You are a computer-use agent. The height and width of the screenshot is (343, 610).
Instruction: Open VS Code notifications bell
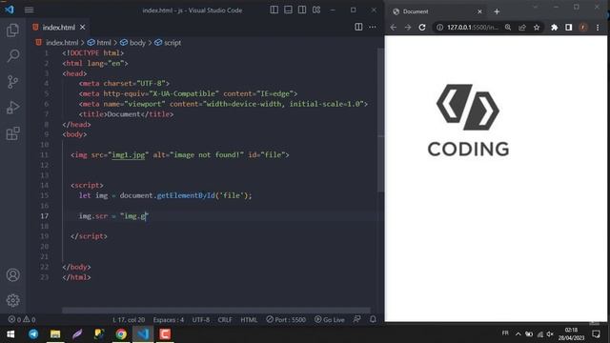[x=373, y=319]
